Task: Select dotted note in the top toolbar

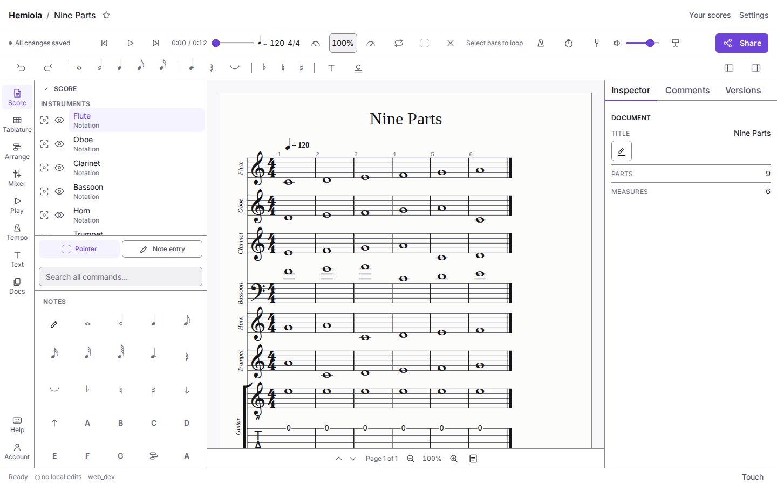Action: [192, 66]
